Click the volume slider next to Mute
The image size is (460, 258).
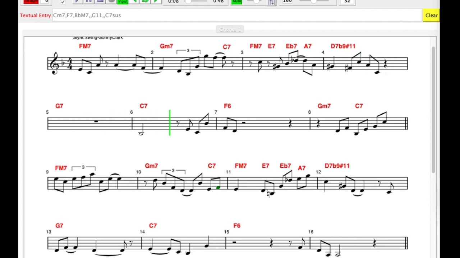coord(254,1)
